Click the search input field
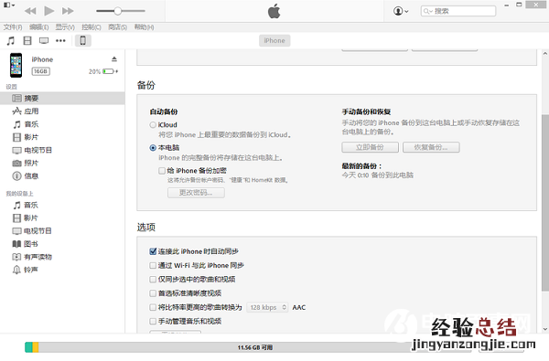This screenshot has width=549, height=361. (x=458, y=11)
